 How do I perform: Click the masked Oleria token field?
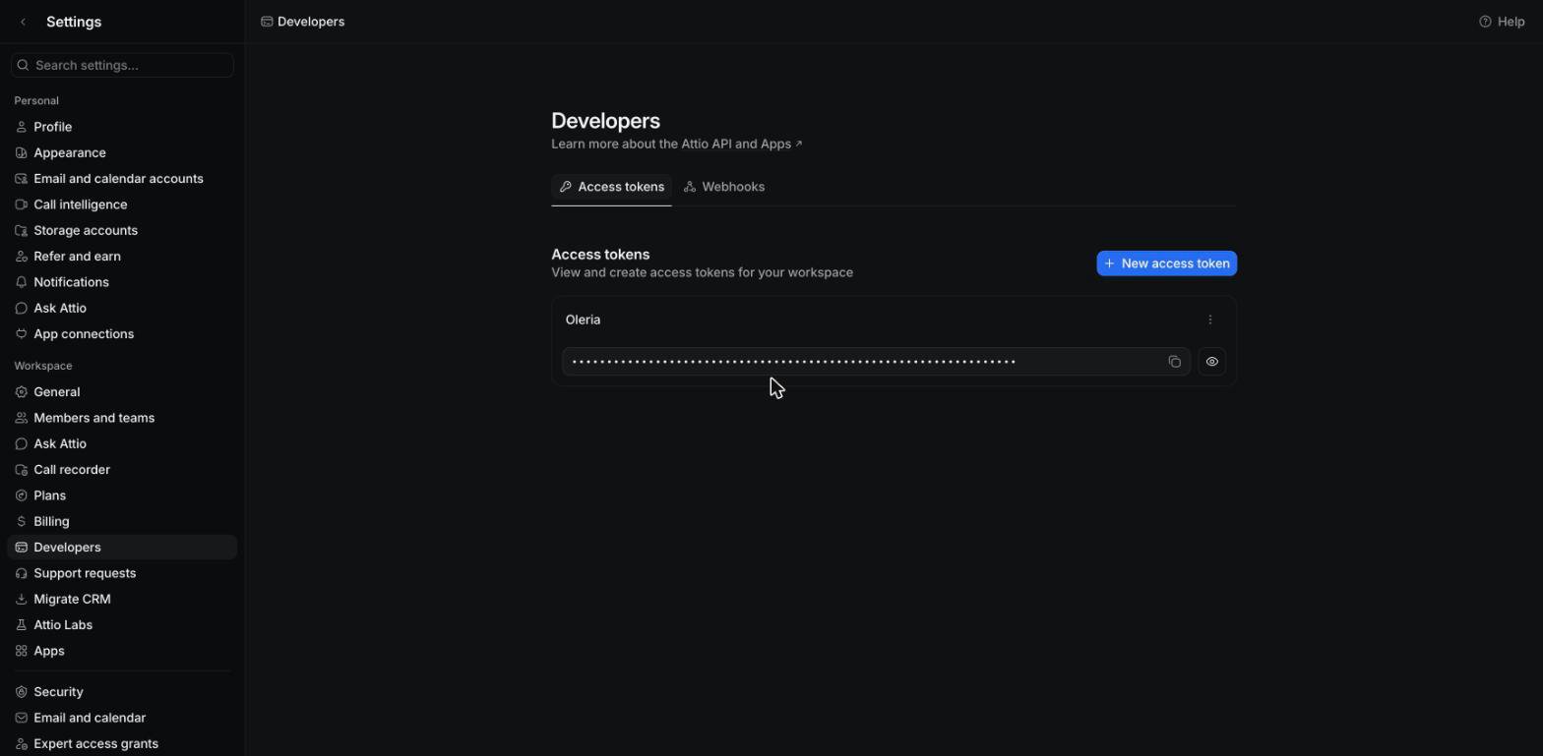(876, 362)
